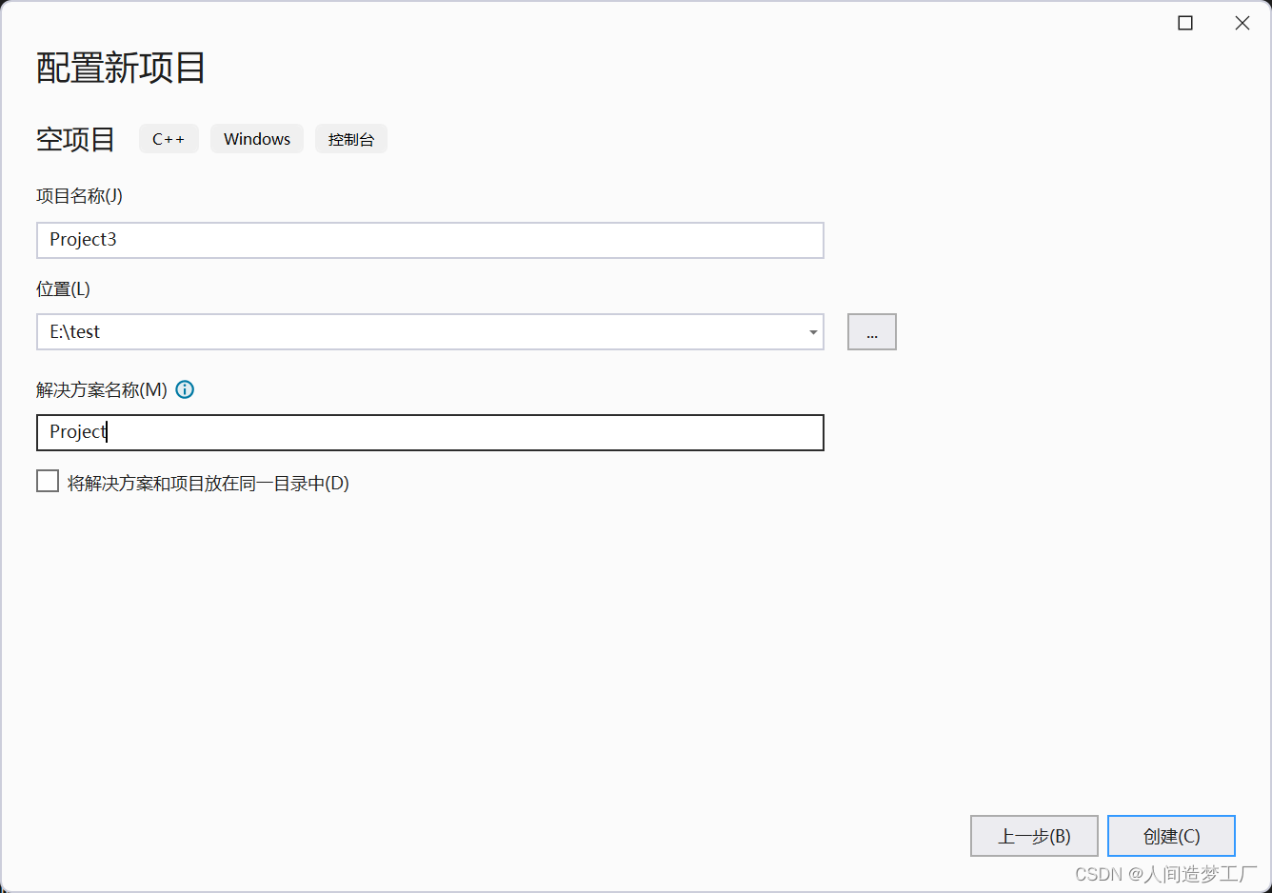Click the project name field containing Project3
The height and width of the screenshot is (893, 1272).
429,240
